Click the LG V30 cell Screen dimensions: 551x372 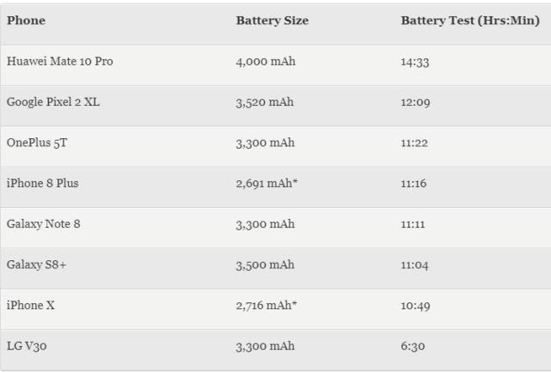27,346
